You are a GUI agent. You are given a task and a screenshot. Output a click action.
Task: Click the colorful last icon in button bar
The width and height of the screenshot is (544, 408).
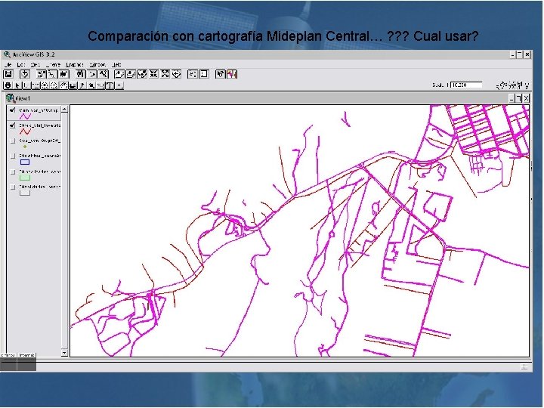tap(232, 74)
